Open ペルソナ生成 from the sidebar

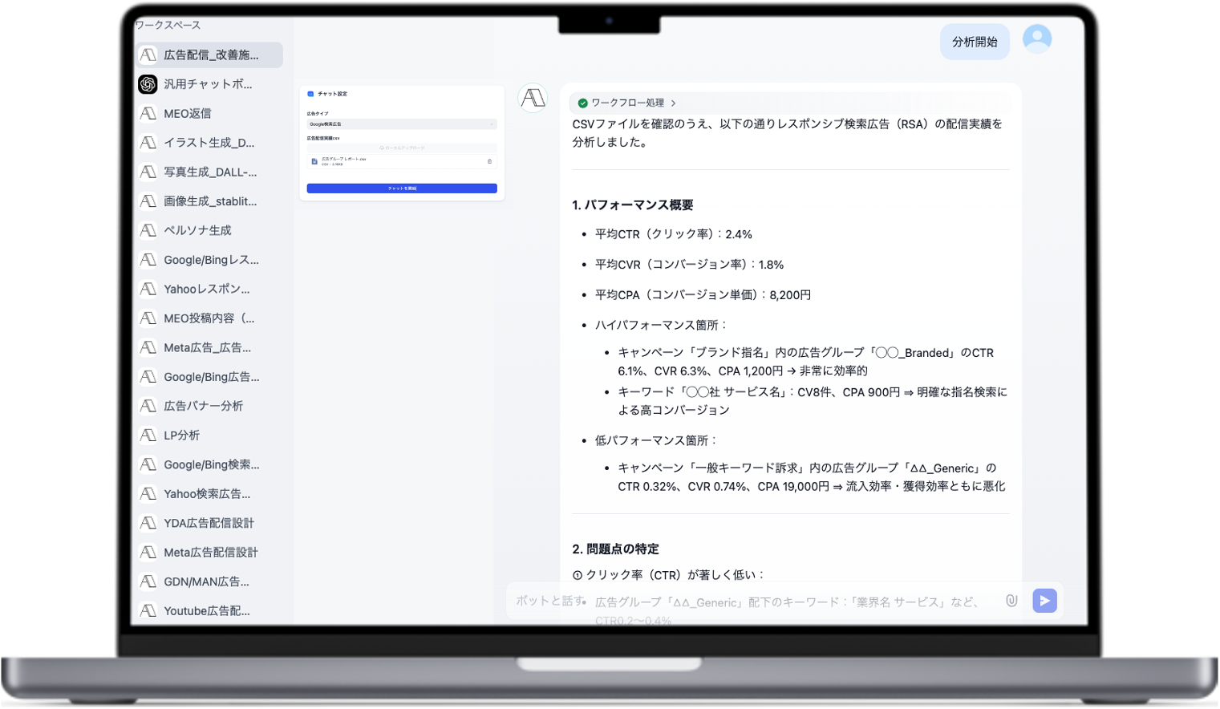coord(197,230)
